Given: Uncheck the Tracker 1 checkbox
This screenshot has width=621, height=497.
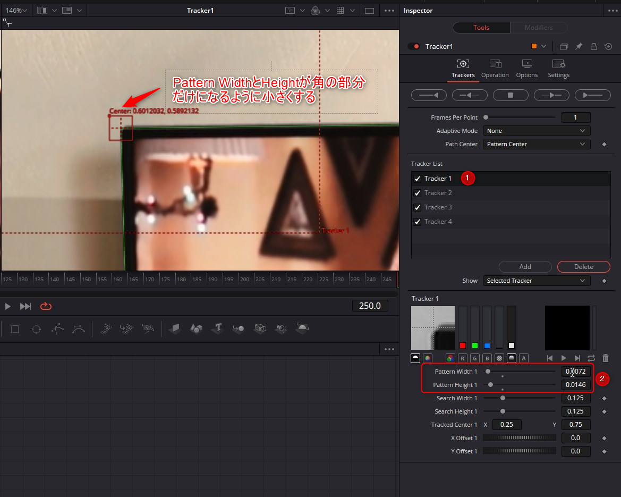Looking at the screenshot, I should click(x=418, y=179).
